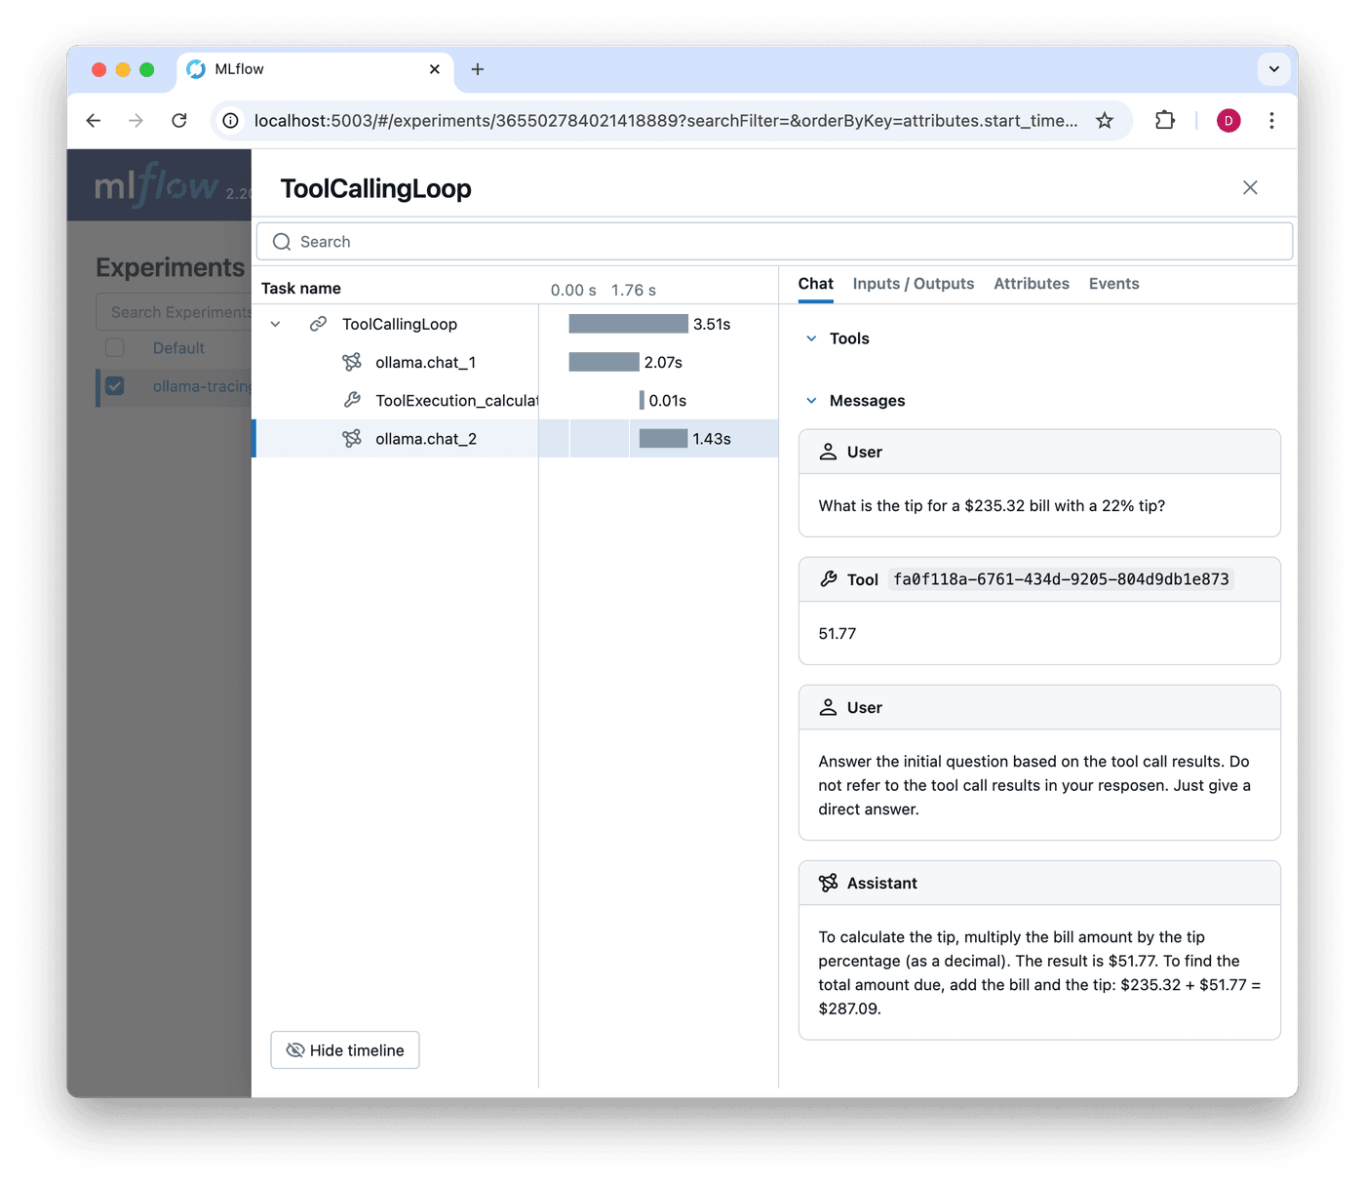Screen dimensions: 1365x1186
Task: Expand the Tools section chevron
Action: coord(811,338)
